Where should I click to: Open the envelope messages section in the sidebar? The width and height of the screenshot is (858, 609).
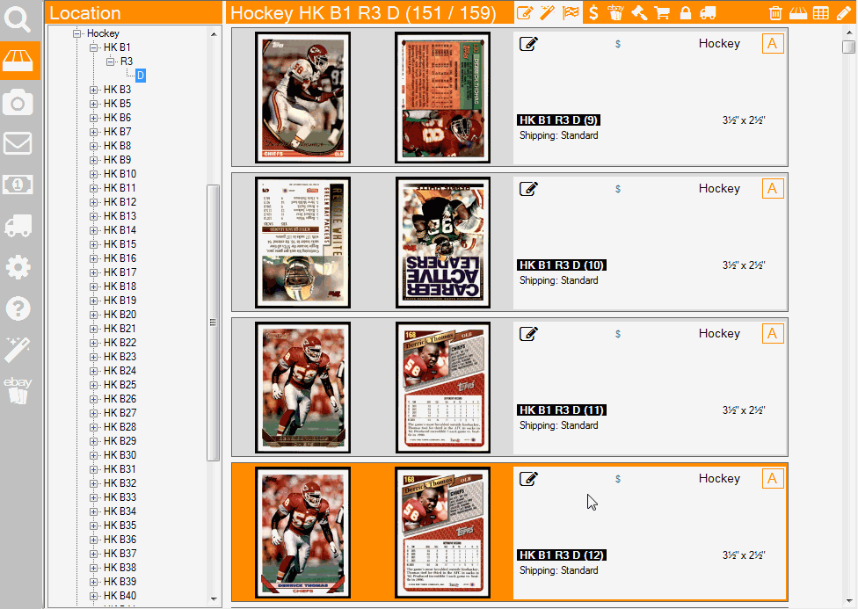(x=18, y=143)
